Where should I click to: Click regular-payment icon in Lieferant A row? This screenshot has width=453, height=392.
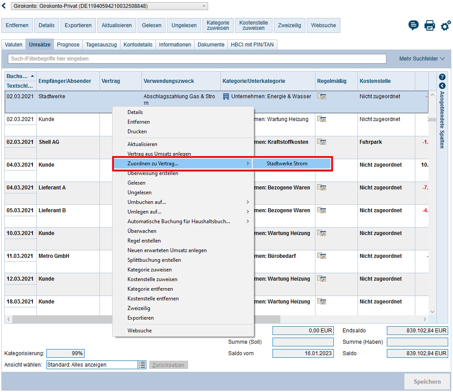(322, 188)
